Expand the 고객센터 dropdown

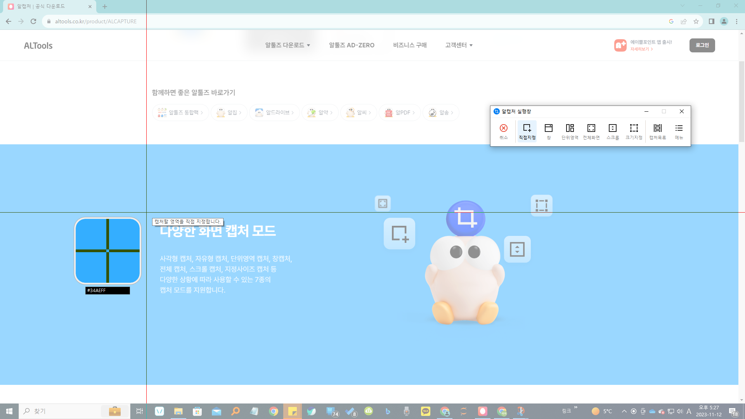(458, 45)
